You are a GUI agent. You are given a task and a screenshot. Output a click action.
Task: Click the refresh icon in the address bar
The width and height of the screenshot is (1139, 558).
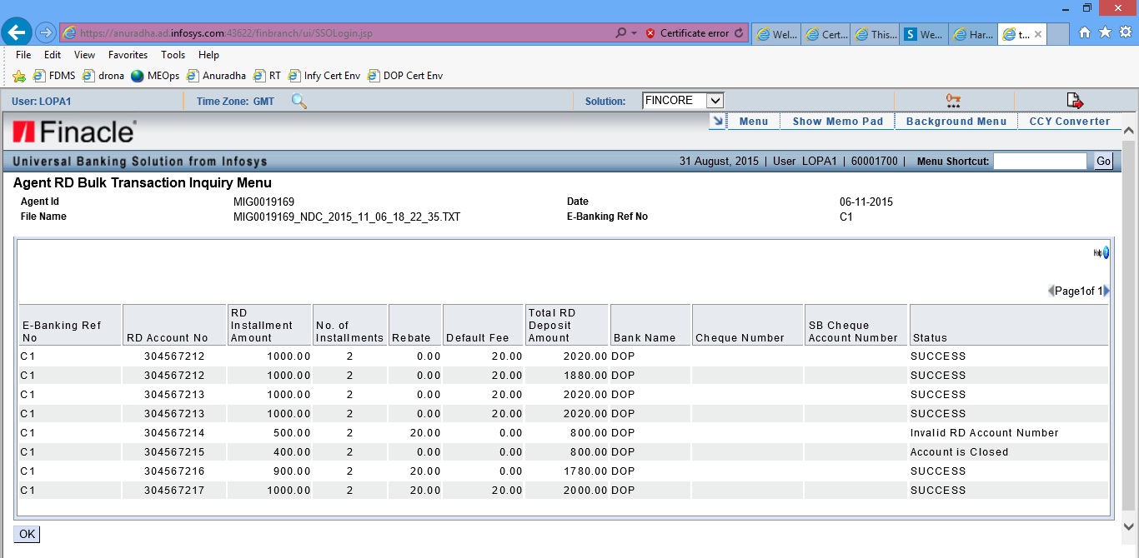[x=738, y=33]
